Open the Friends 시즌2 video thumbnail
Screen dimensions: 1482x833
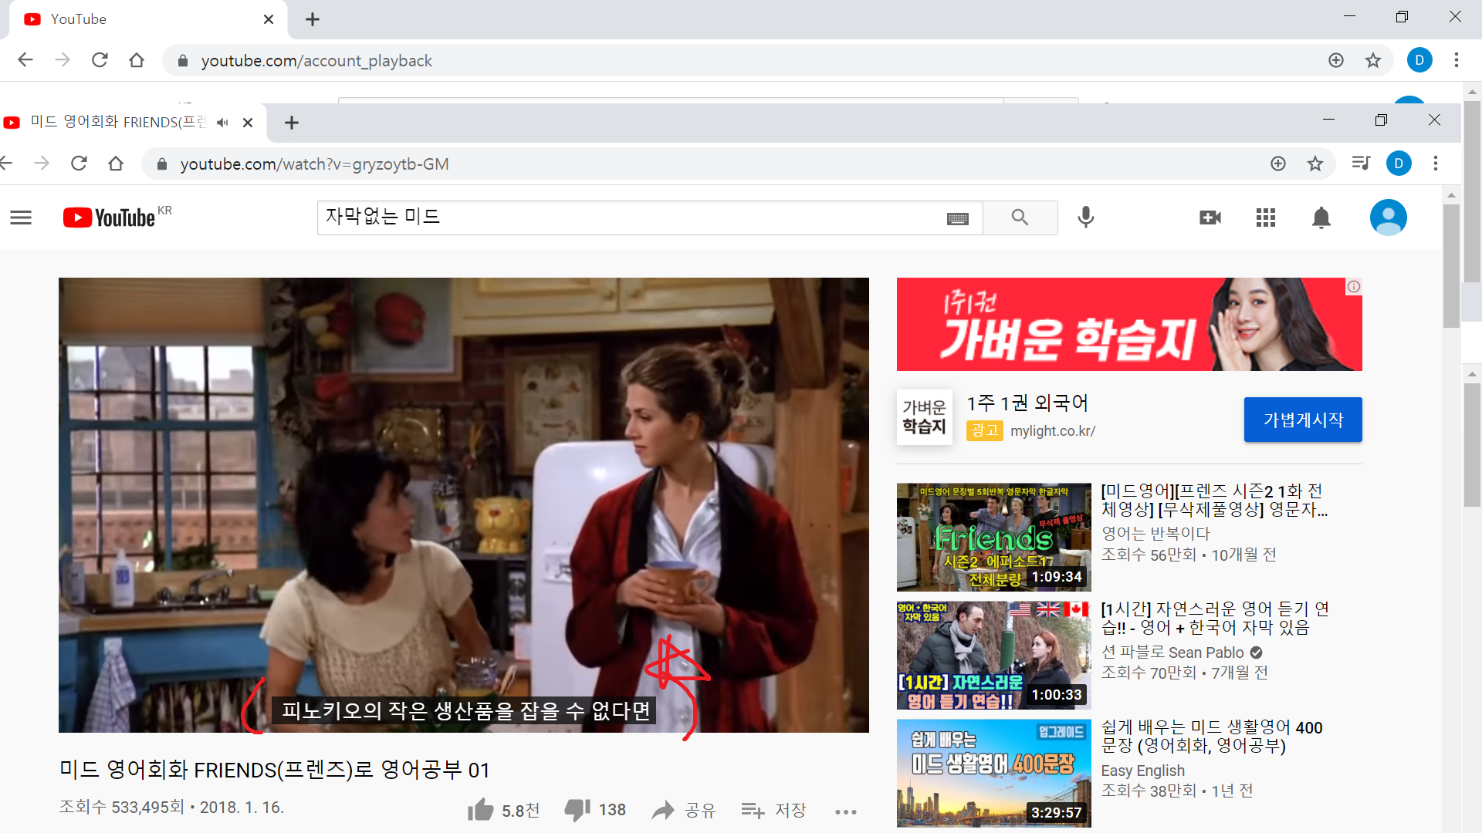(x=993, y=537)
